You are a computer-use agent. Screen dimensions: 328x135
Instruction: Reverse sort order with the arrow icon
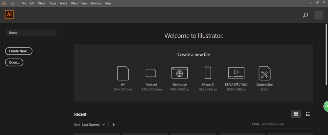[113, 125]
